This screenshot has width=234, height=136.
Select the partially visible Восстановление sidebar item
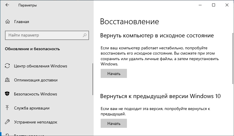point(29,135)
